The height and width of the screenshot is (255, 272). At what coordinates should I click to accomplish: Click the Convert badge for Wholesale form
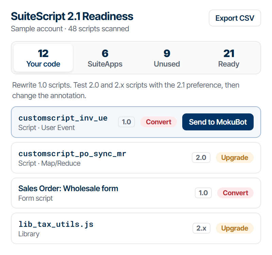(x=235, y=193)
